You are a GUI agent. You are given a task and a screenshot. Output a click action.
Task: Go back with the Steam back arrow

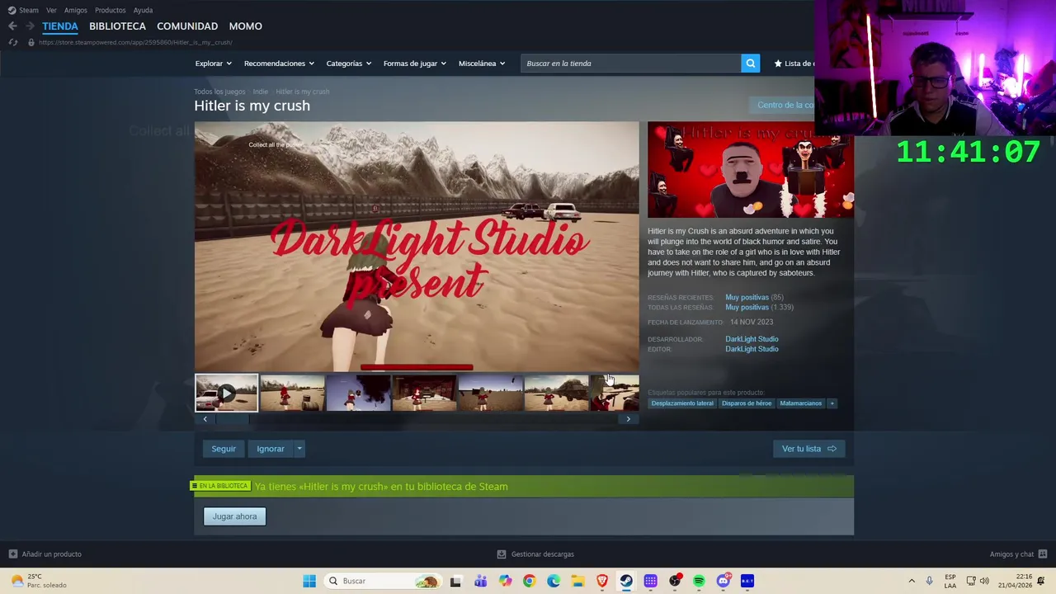click(x=12, y=26)
